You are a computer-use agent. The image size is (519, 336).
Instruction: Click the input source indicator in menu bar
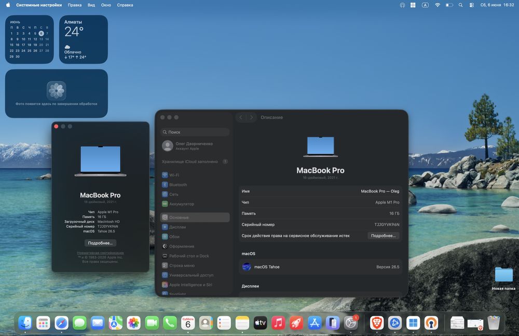tap(426, 5)
